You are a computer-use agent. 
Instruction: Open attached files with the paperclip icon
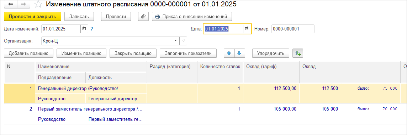143,17
